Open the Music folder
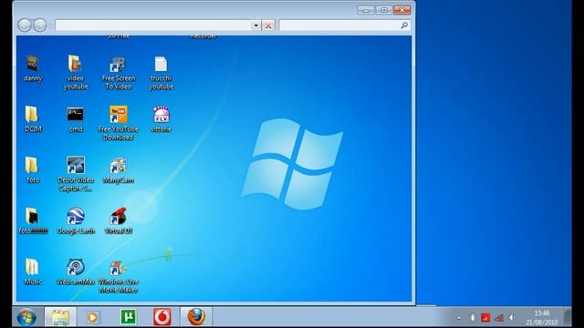Image resolution: width=584 pixels, height=328 pixels. 33,272
